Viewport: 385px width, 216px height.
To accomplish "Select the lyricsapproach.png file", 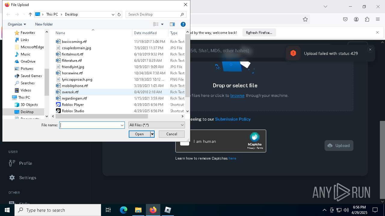I will tap(77, 79).
